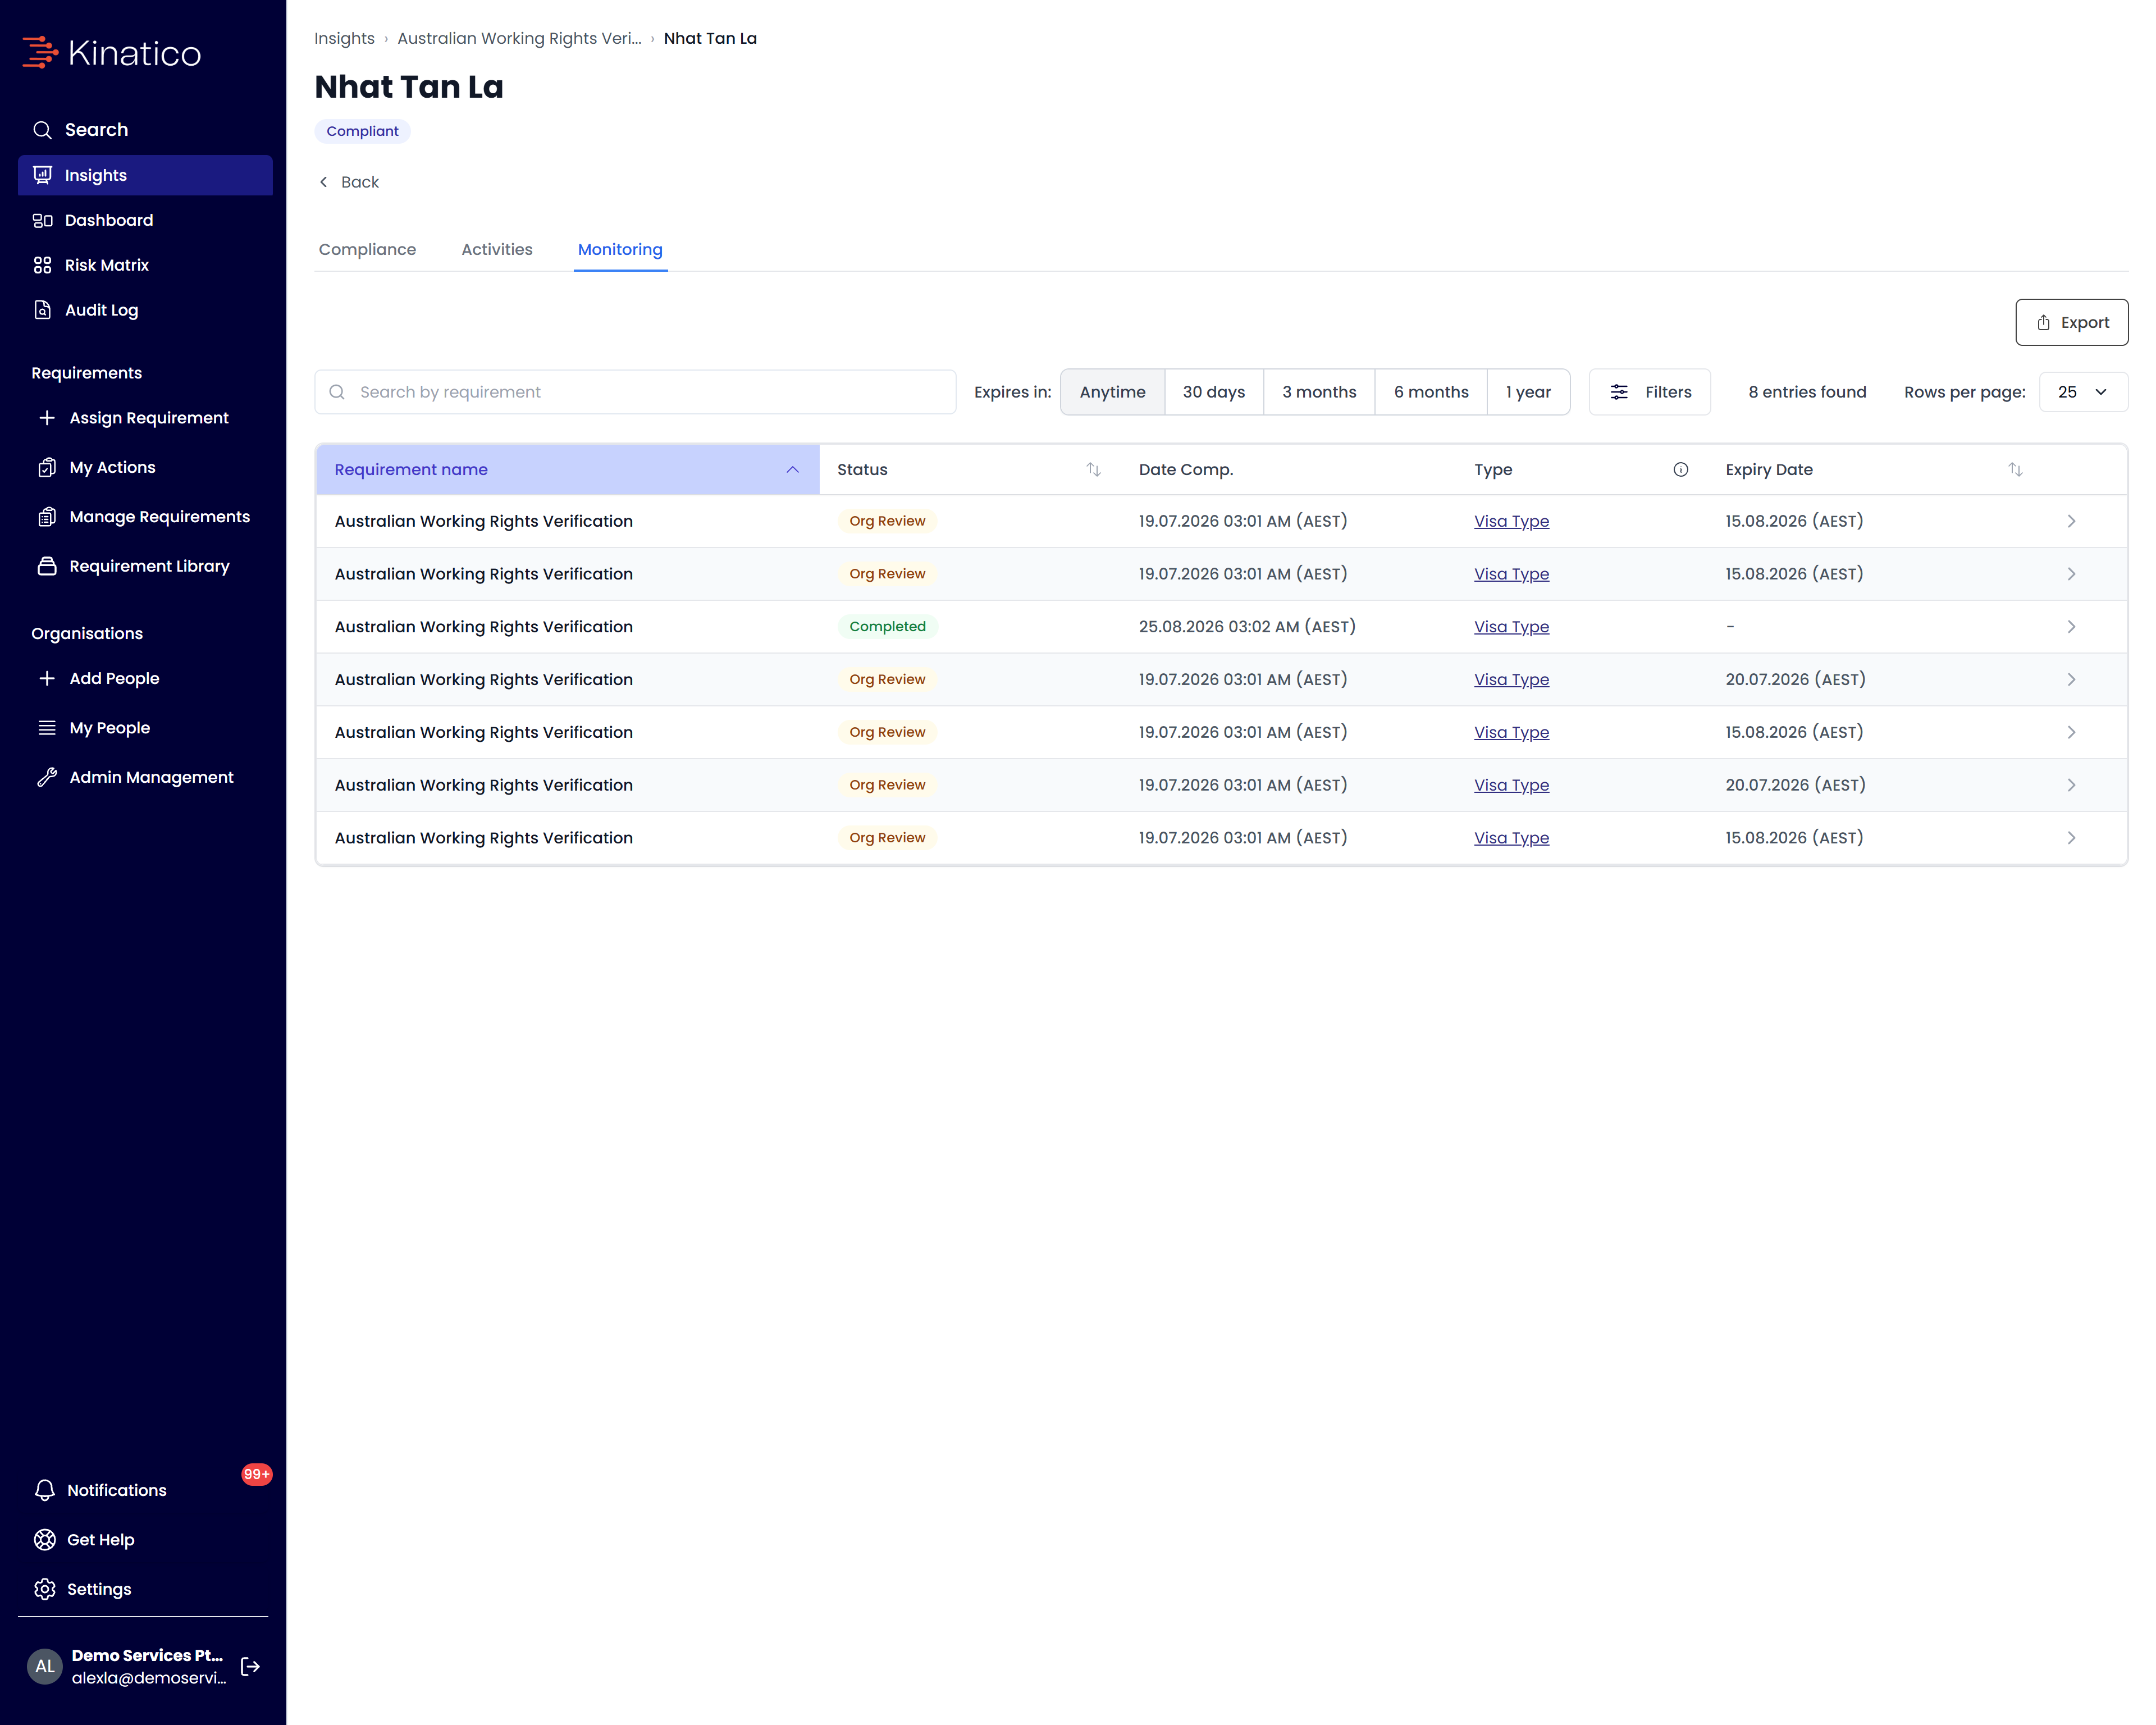2156x1725 pixels.
Task: Sort by the Status column arrows
Action: point(1093,469)
